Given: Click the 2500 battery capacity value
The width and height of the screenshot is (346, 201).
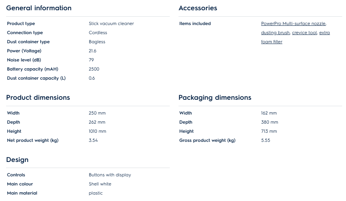Looking at the screenshot, I should tap(94, 69).
